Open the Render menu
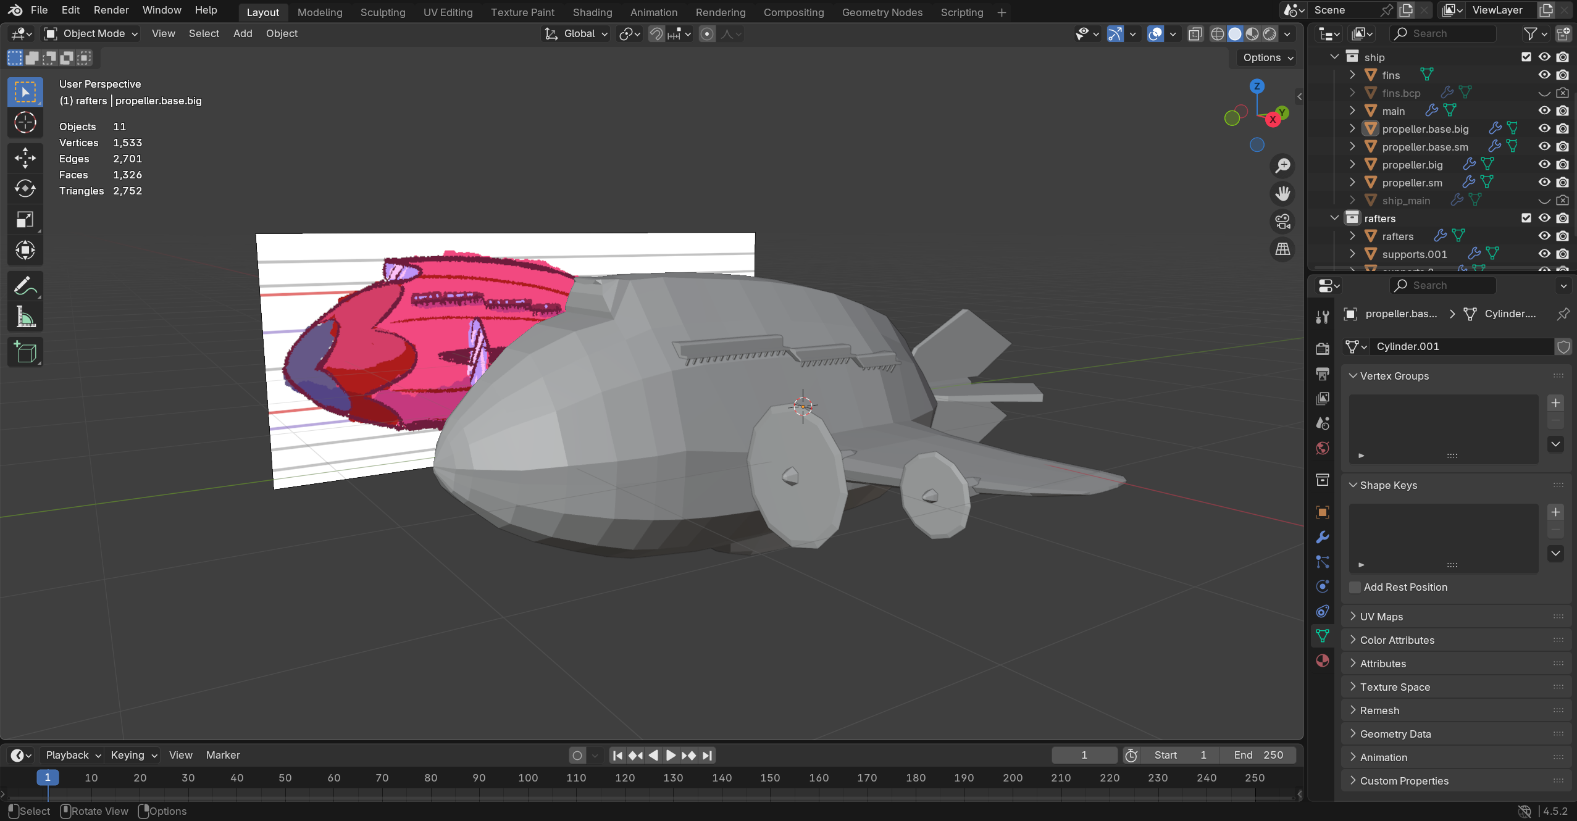Screen dimensions: 1577x821 tap(111, 10)
